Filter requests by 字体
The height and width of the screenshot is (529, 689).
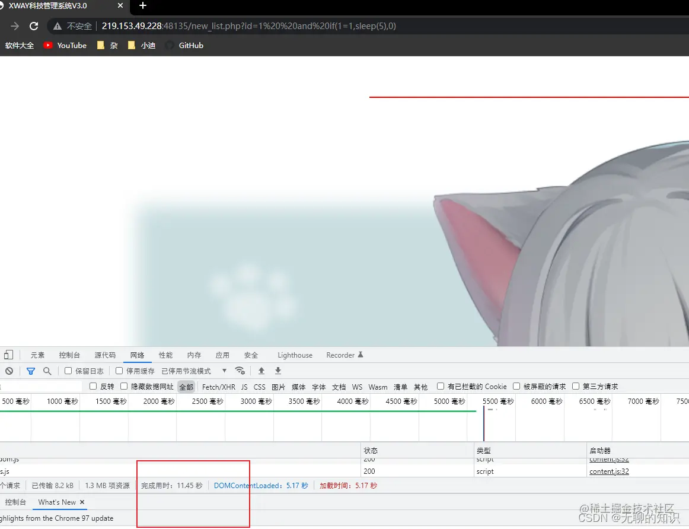click(319, 387)
